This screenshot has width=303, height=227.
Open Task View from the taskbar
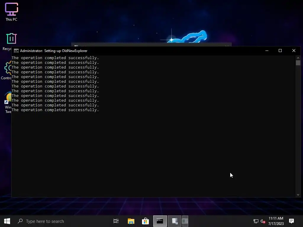[x=116, y=221]
